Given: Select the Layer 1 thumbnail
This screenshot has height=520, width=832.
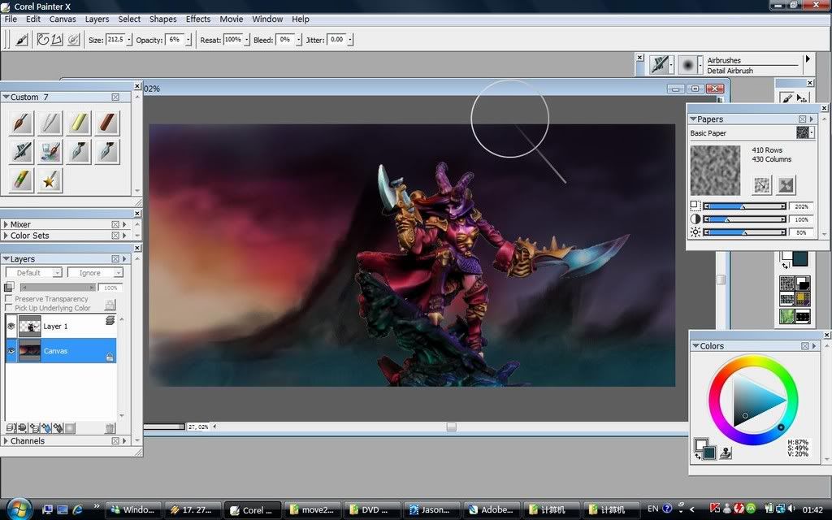Looking at the screenshot, I should coord(30,327).
